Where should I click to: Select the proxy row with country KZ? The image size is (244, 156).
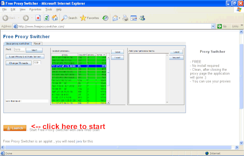(x=79, y=100)
